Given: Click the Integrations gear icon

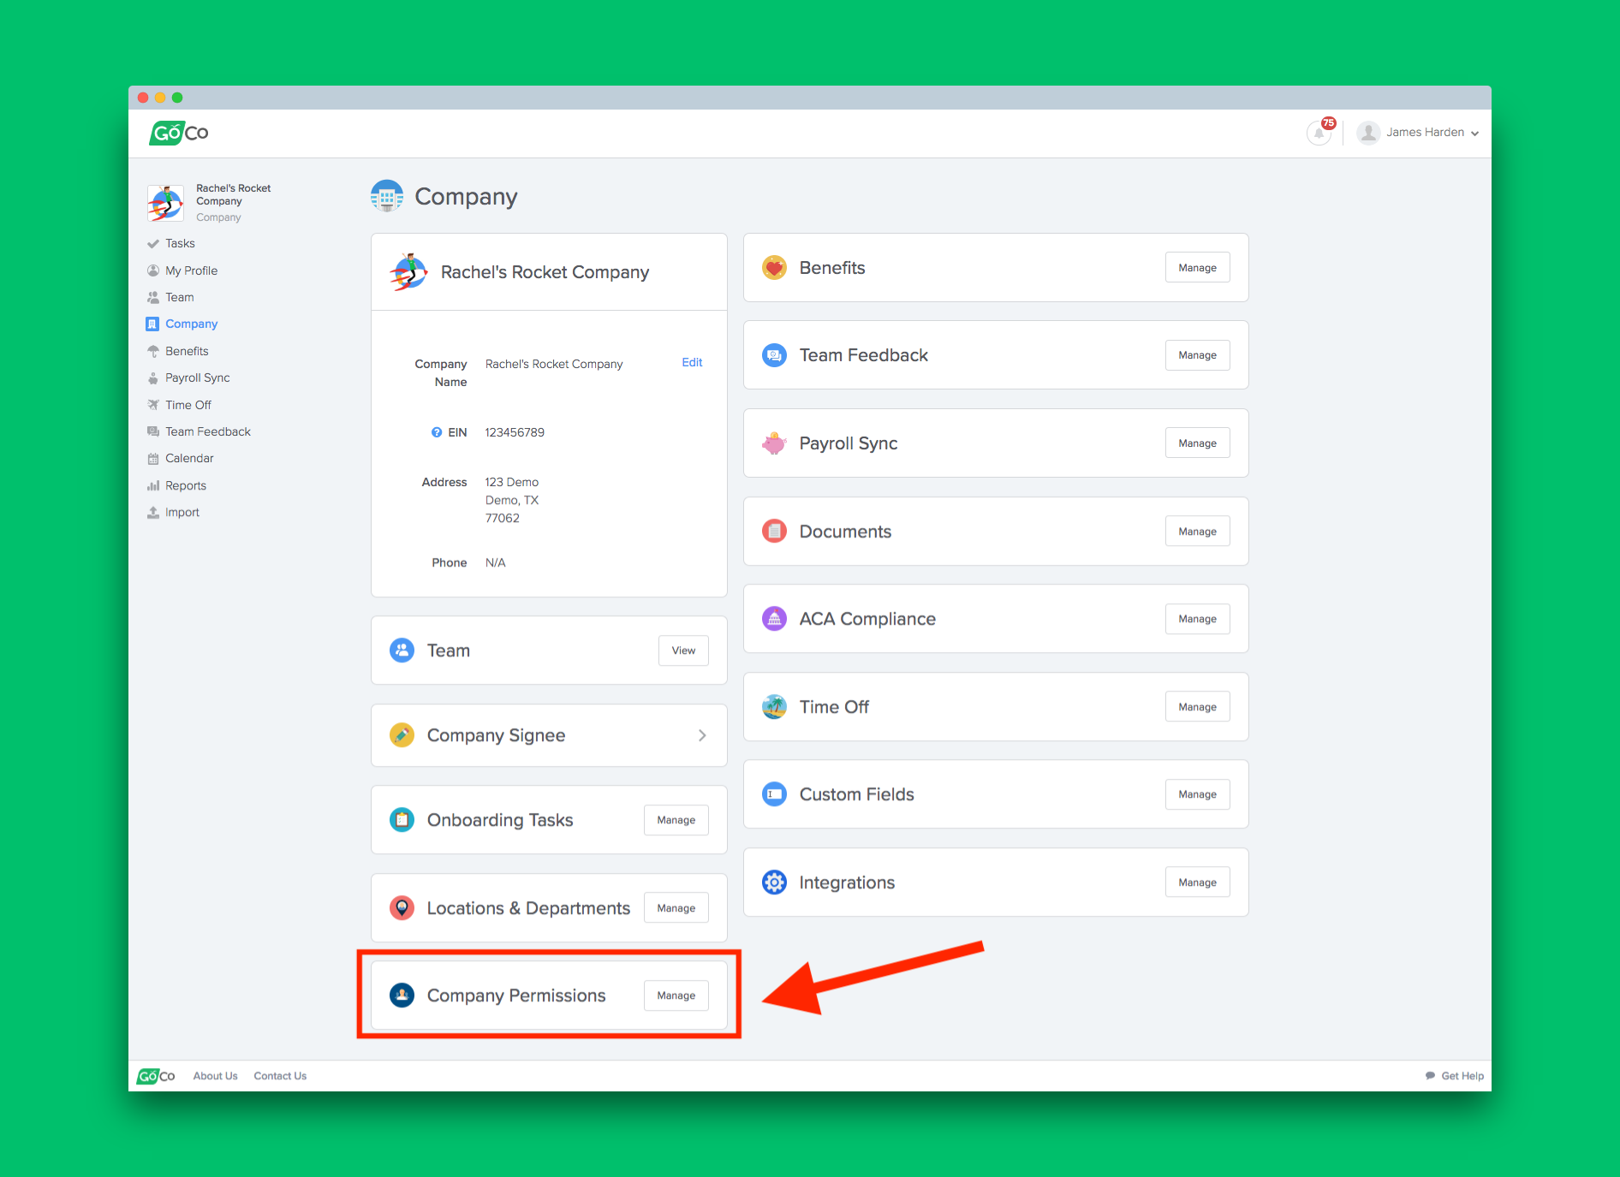Looking at the screenshot, I should point(774,883).
